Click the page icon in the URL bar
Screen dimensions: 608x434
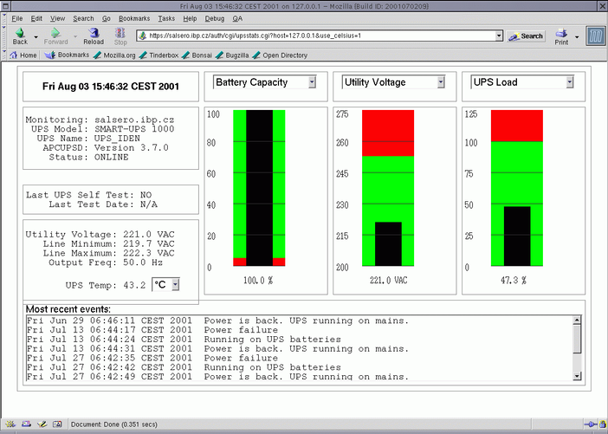click(142, 36)
